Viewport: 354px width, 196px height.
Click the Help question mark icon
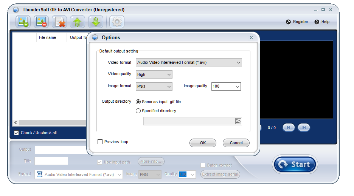tap(317, 22)
